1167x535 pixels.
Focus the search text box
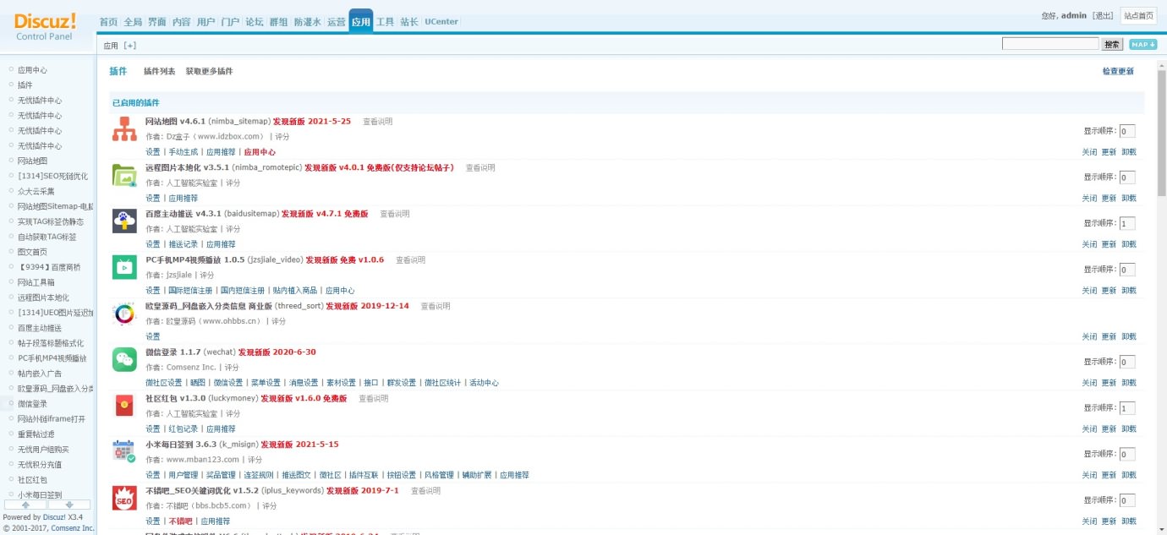(x=1050, y=44)
